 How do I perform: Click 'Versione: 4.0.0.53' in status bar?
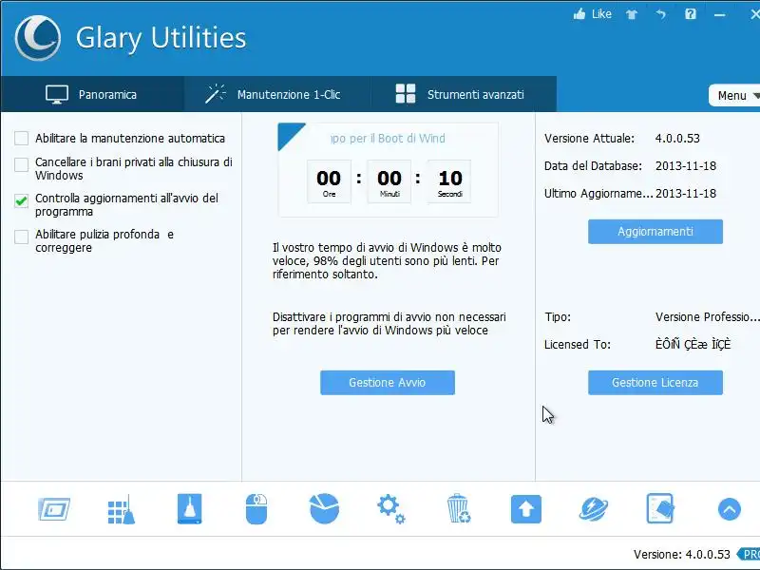(x=681, y=555)
